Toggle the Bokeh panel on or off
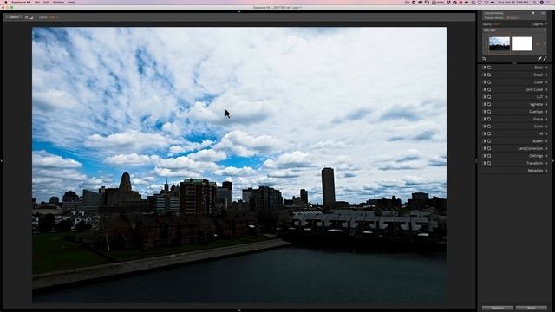The image size is (555, 312). pyautogui.click(x=485, y=141)
